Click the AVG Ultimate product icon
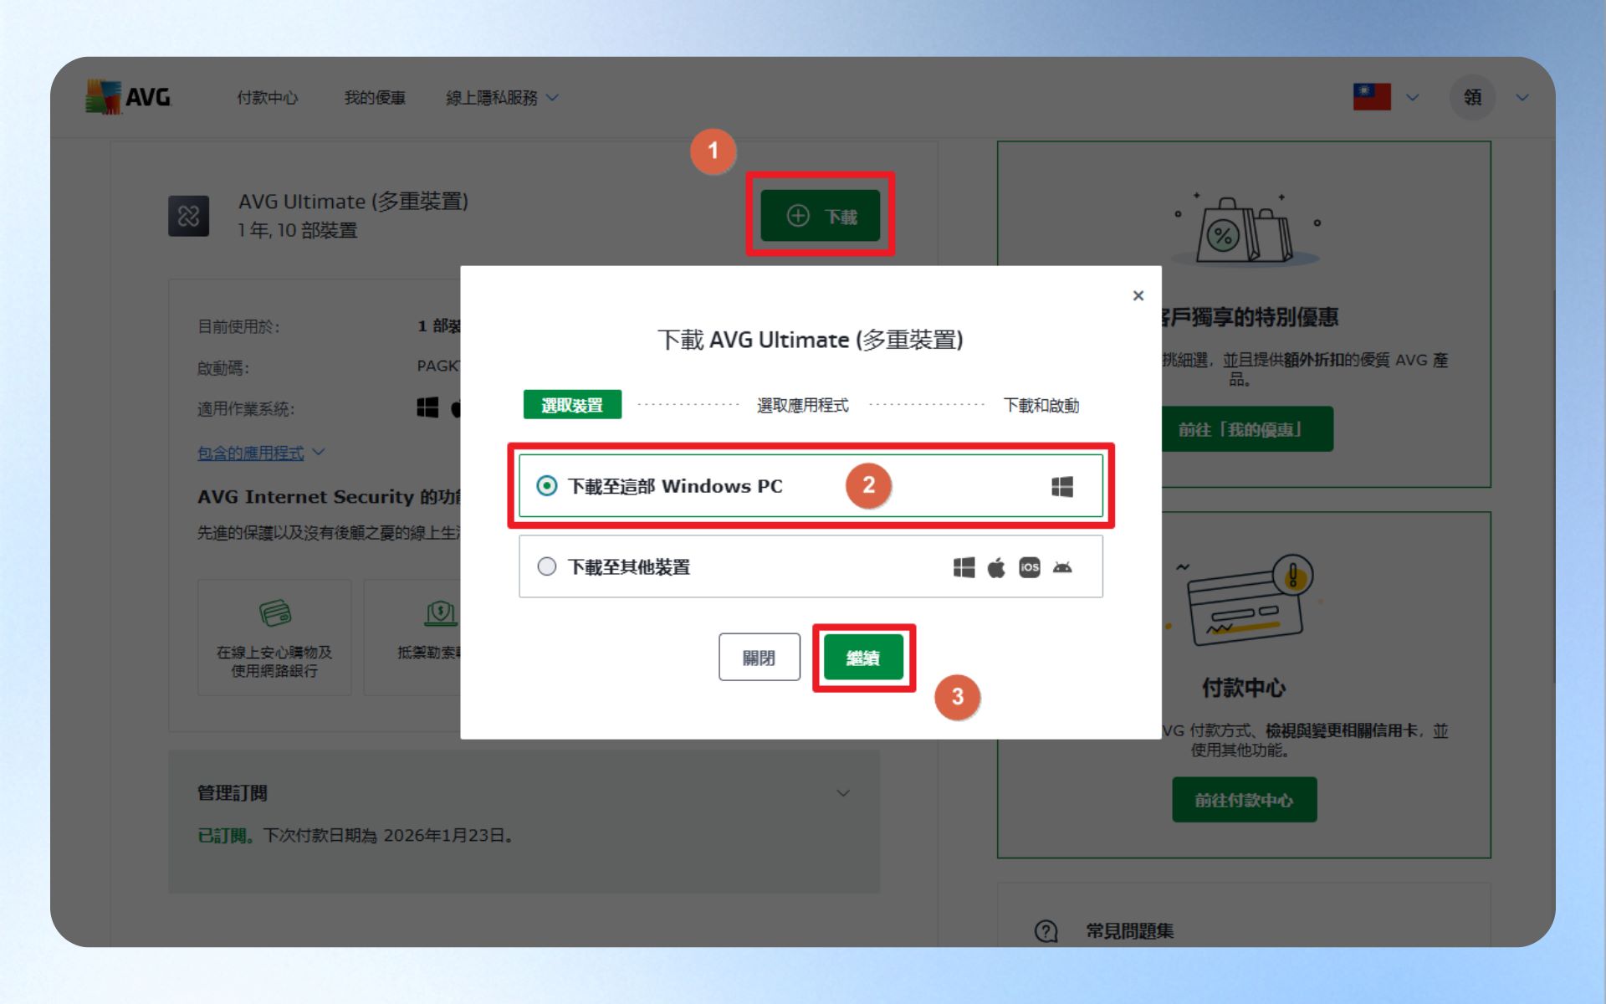Viewport: 1606px width, 1004px height. pos(189,216)
